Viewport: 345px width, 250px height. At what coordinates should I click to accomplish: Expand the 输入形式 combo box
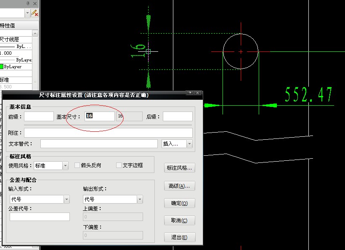click(66, 199)
